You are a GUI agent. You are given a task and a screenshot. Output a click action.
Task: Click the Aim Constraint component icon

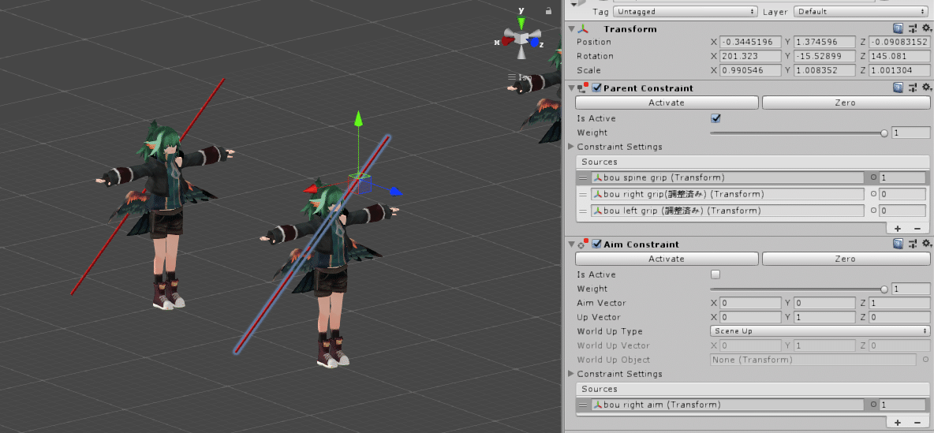[x=583, y=244]
